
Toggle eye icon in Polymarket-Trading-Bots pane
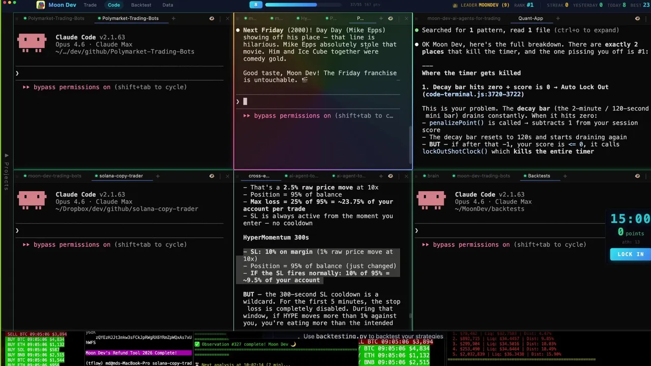pos(212,18)
